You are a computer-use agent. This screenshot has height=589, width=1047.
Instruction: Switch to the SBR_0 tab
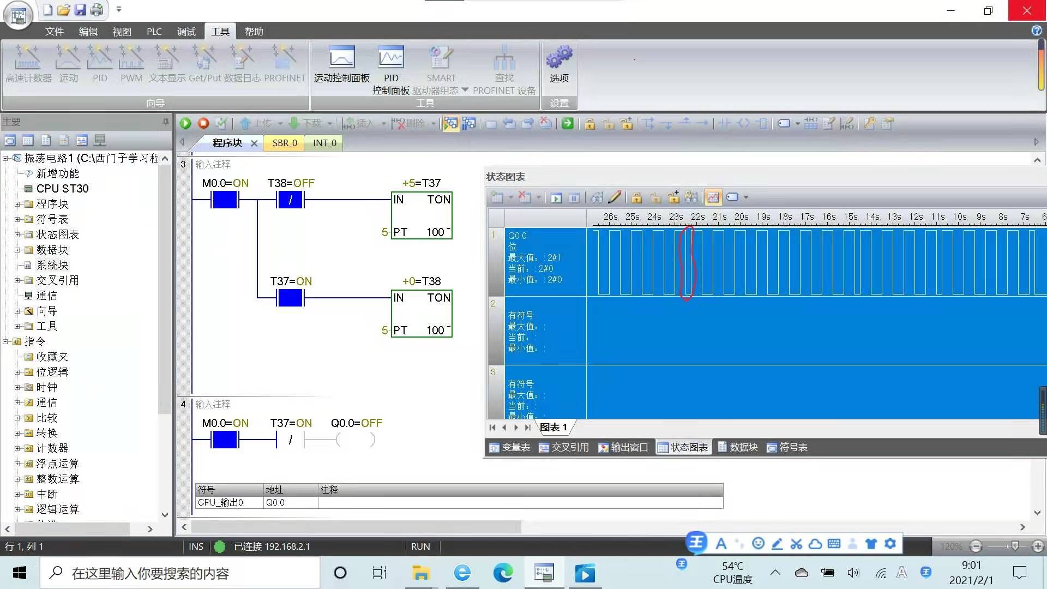[x=285, y=143]
